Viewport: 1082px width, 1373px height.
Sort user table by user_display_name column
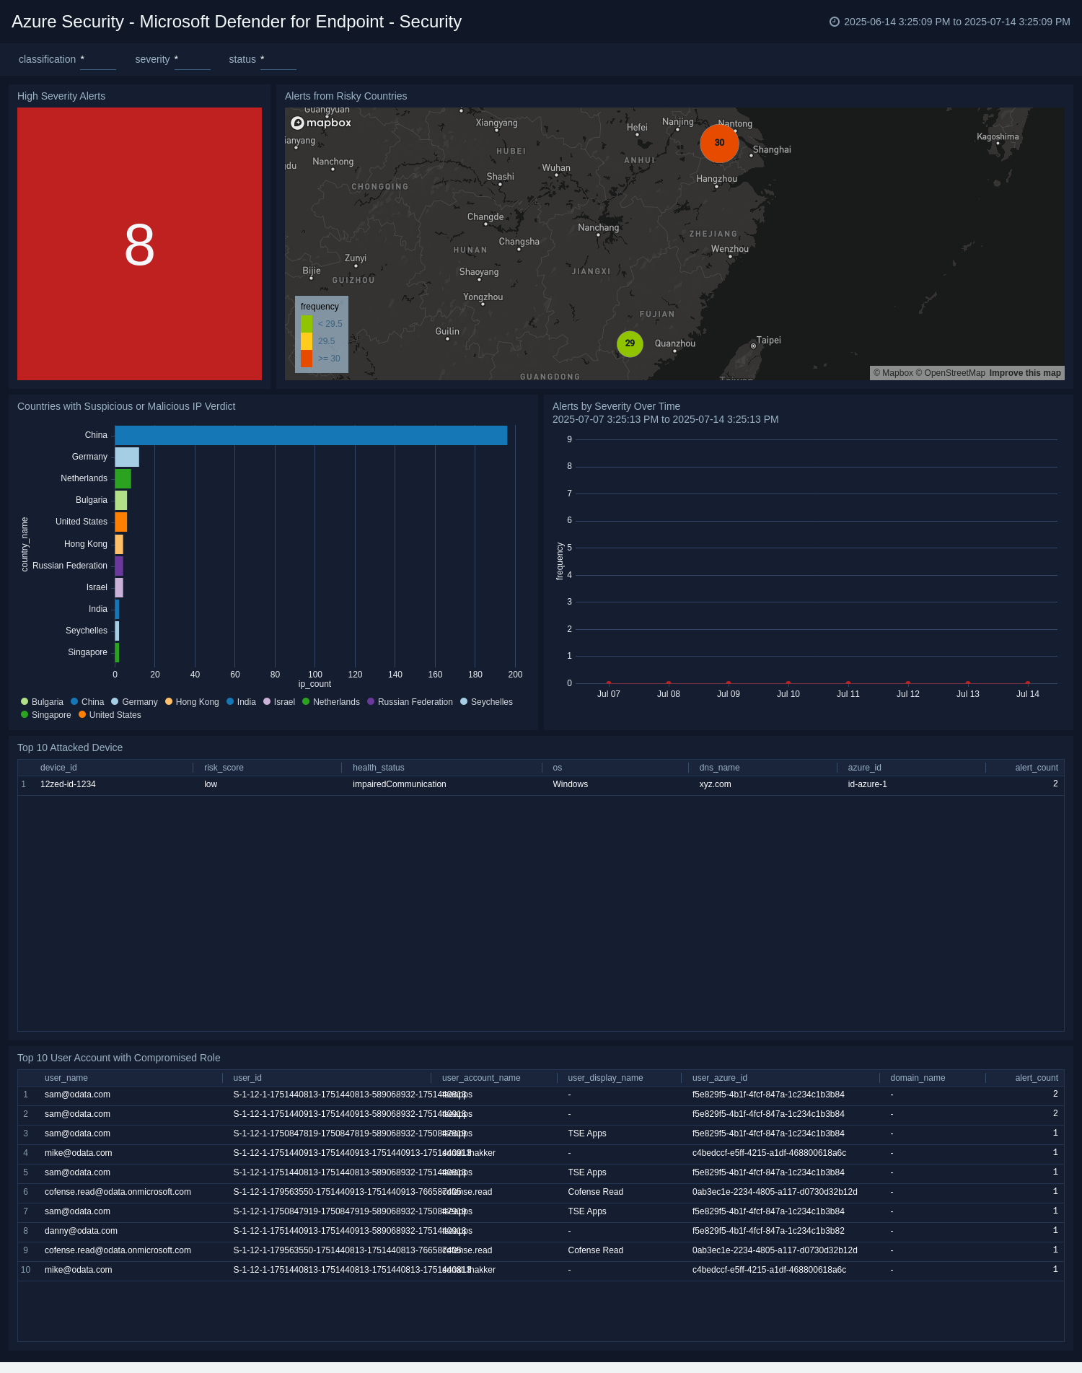605,1078
